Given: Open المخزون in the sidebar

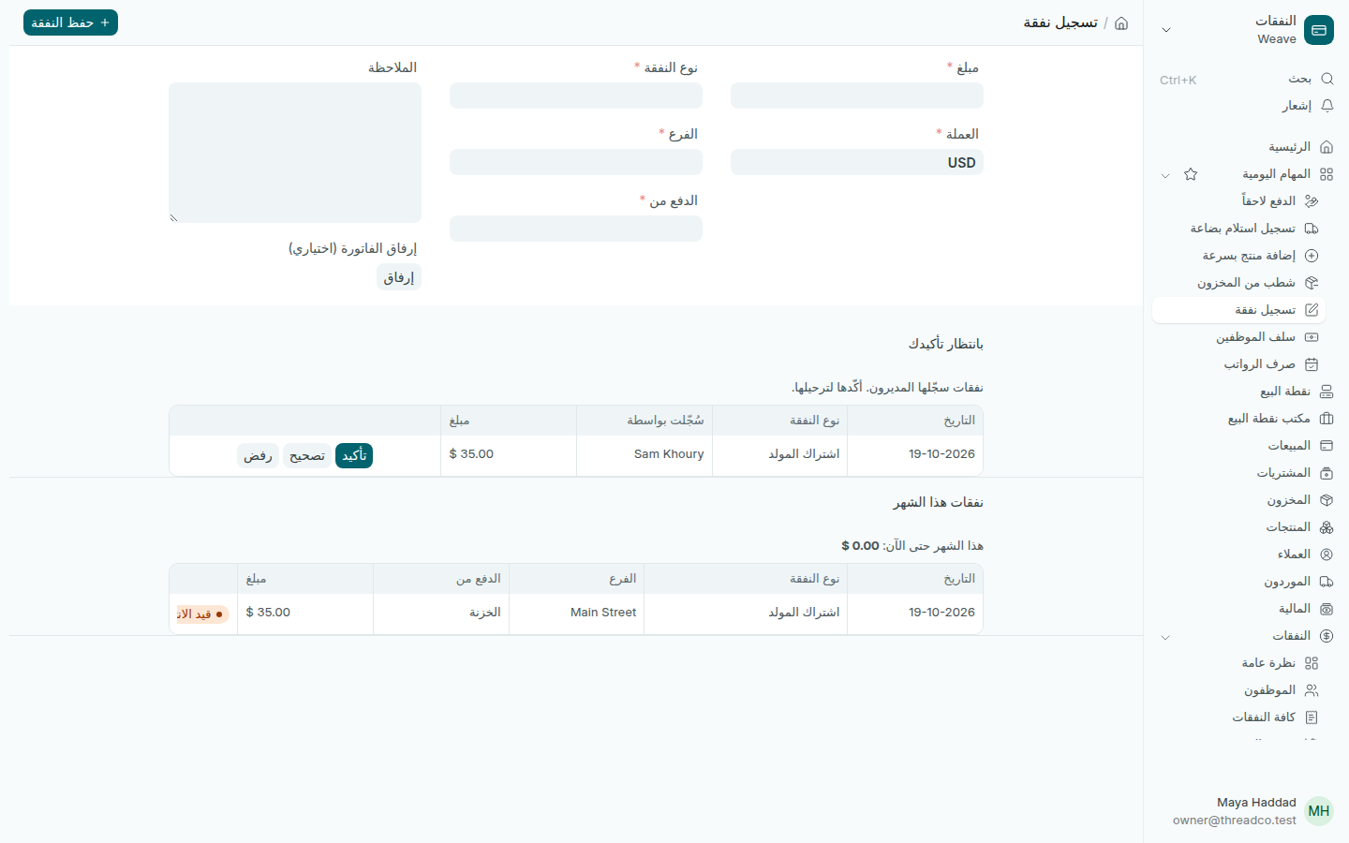Looking at the screenshot, I should point(1244,500).
